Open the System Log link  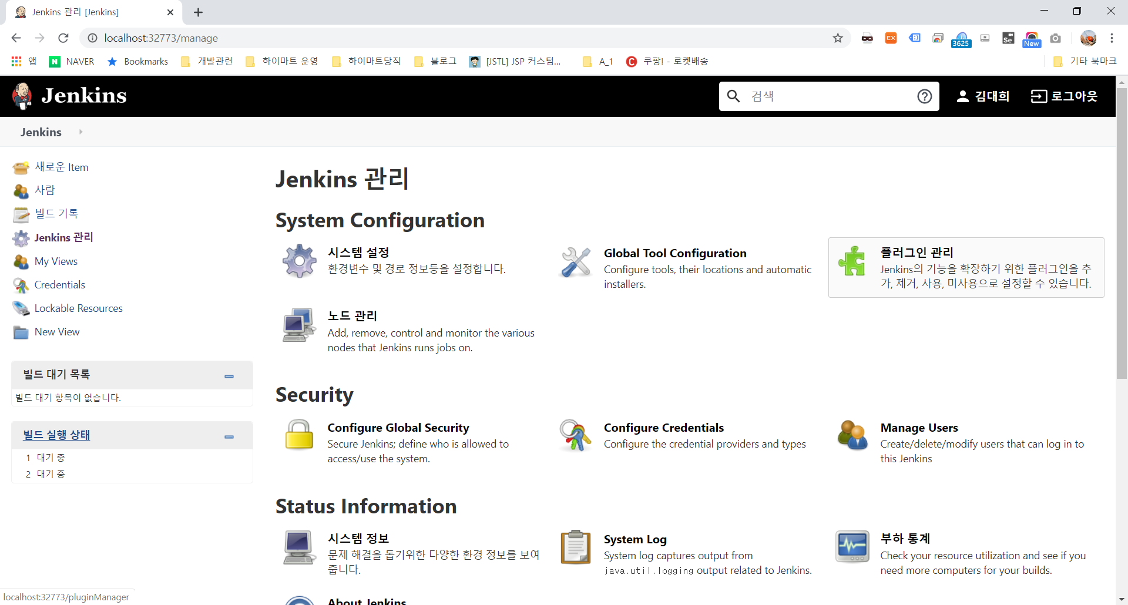(x=635, y=539)
